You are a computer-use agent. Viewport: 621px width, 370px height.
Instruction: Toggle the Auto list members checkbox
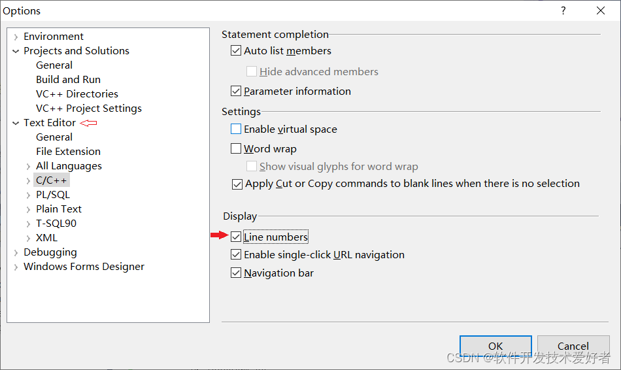(x=236, y=51)
